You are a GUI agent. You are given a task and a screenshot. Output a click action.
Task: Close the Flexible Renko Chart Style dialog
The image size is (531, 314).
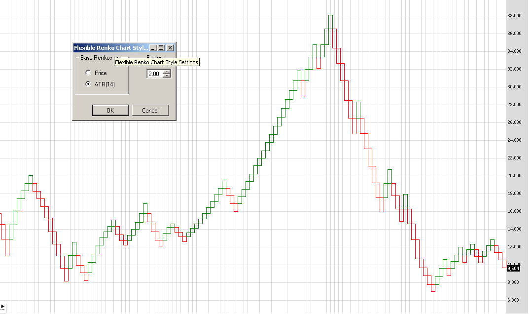click(x=170, y=47)
